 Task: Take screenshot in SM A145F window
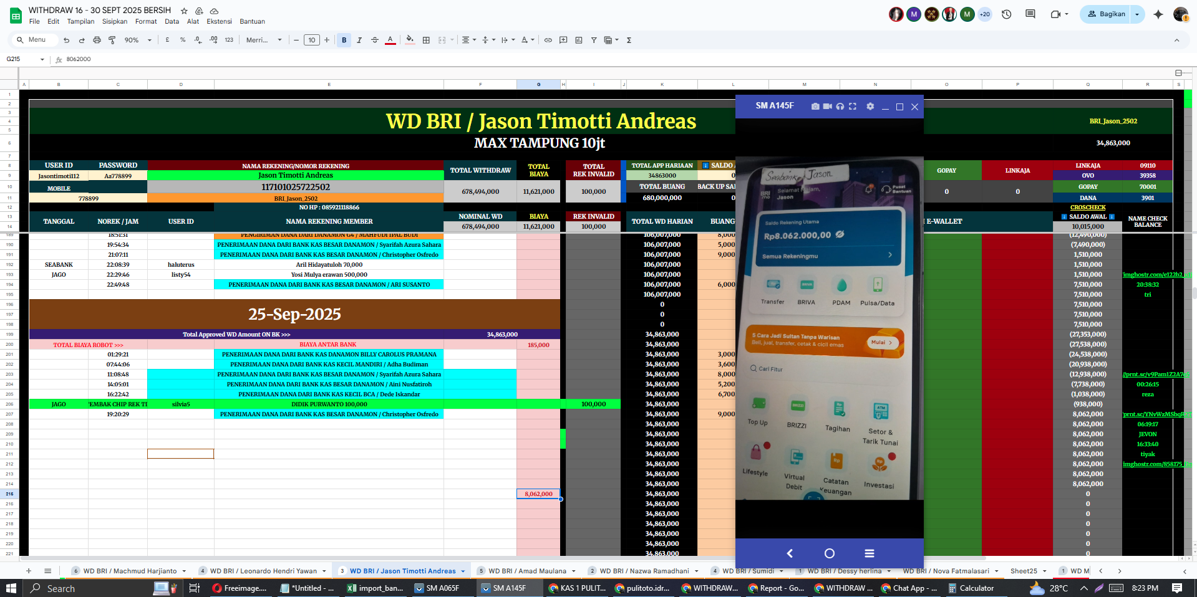pos(815,107)
